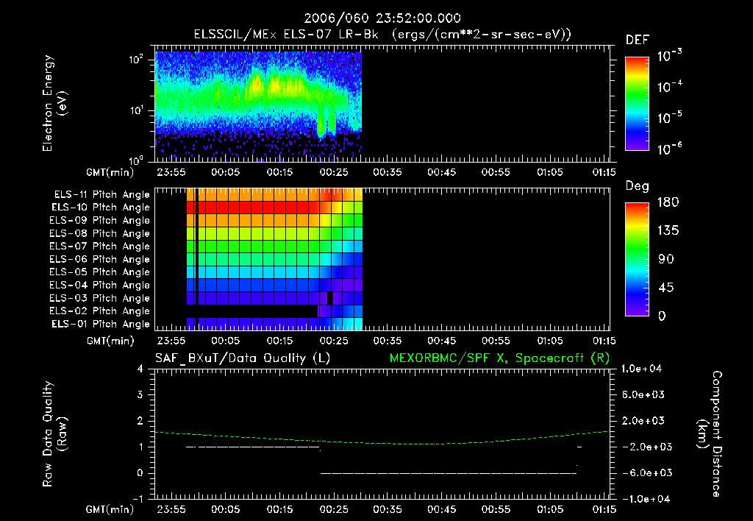753x521 pixels.
Task: Click the white data quality line at level 0
Action: pyautogui.click(x=449, y=473)
